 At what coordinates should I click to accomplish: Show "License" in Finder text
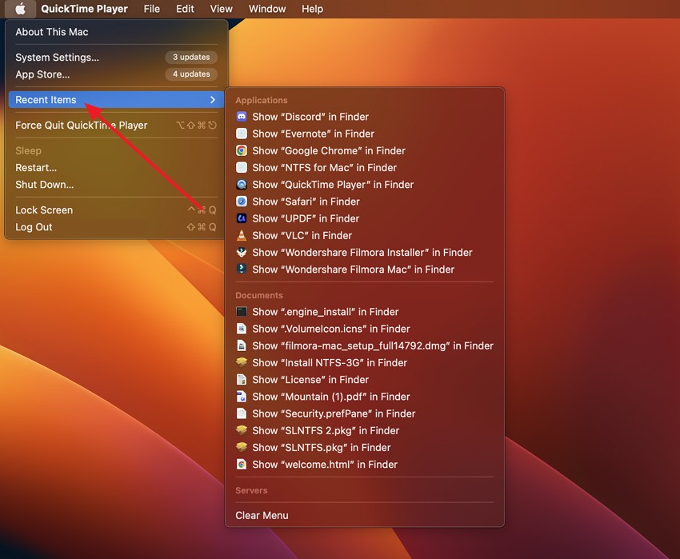(310, 379)
